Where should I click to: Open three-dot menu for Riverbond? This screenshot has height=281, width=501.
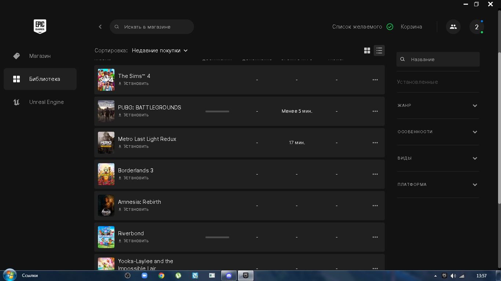[375, 237]
